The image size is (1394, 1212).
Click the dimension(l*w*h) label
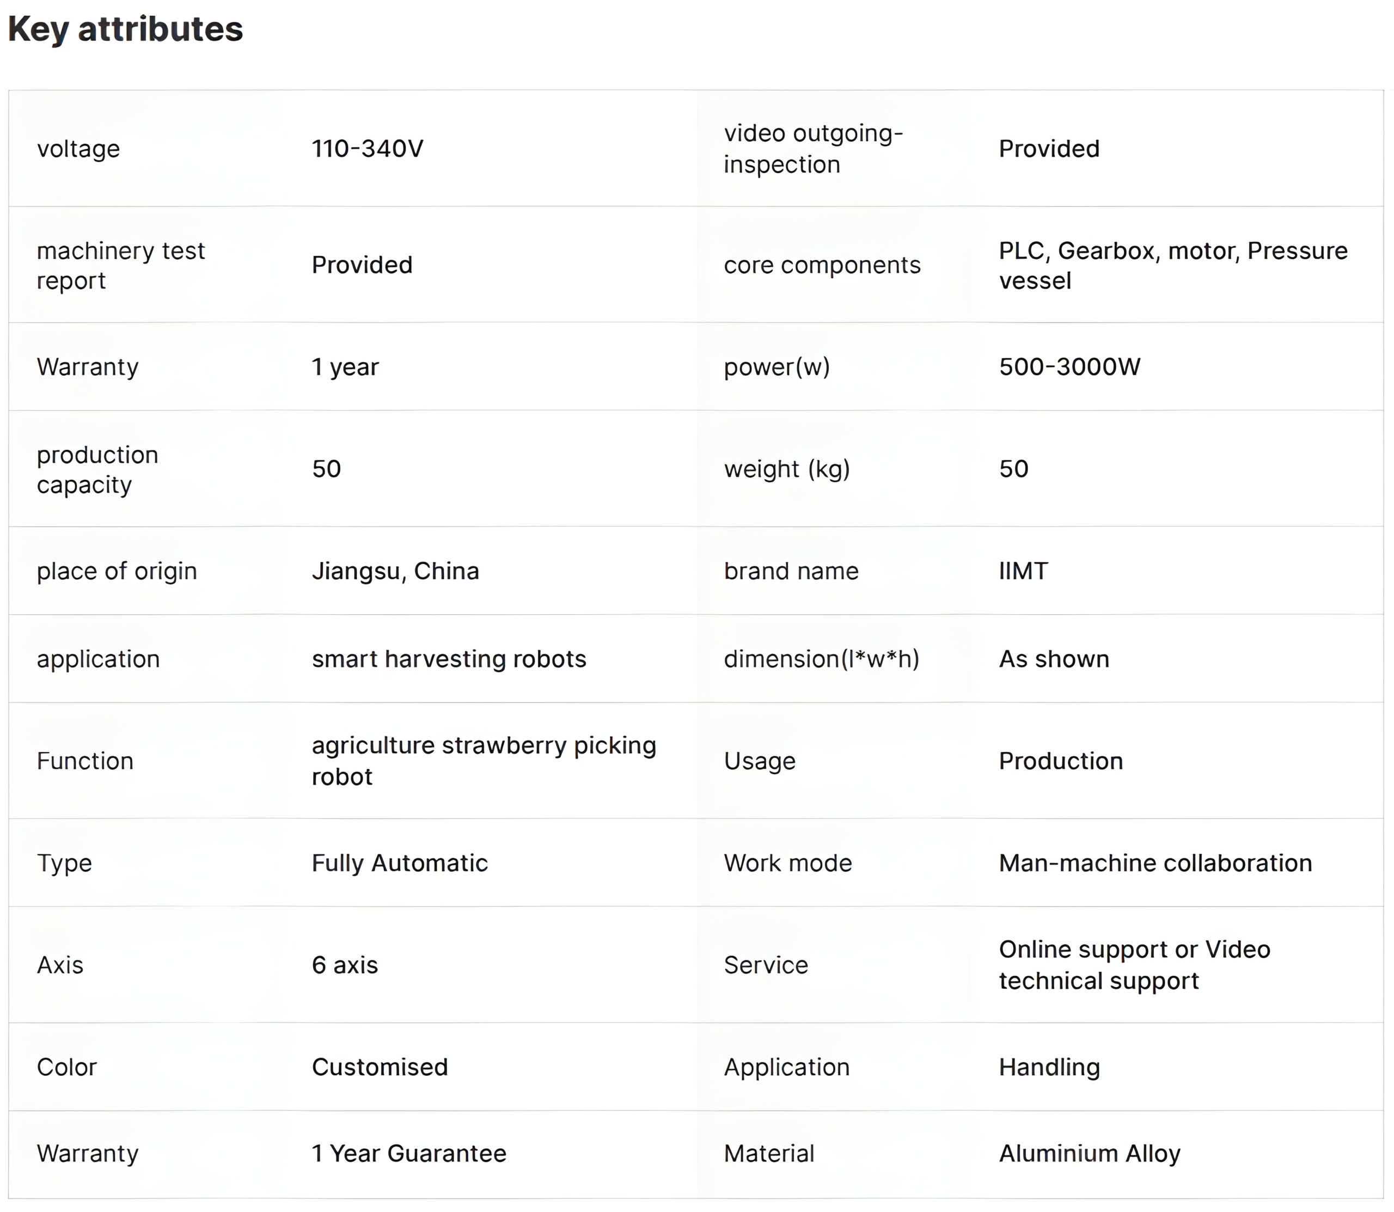[x=821, y=659]
